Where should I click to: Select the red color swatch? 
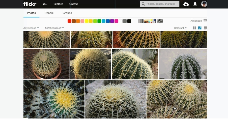(x=69, y=21)
